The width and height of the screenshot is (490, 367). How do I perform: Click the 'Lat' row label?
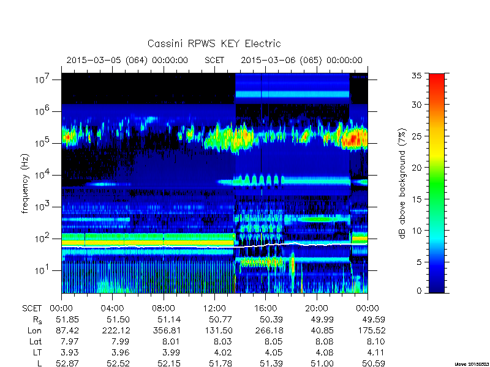coord(36,342)
